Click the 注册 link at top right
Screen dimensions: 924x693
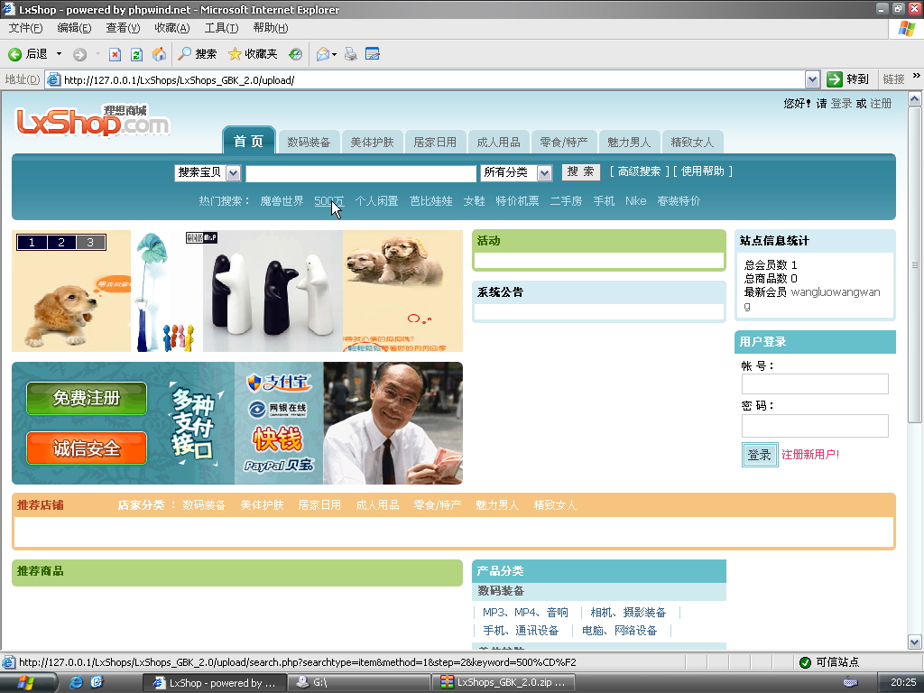[881, 104]
